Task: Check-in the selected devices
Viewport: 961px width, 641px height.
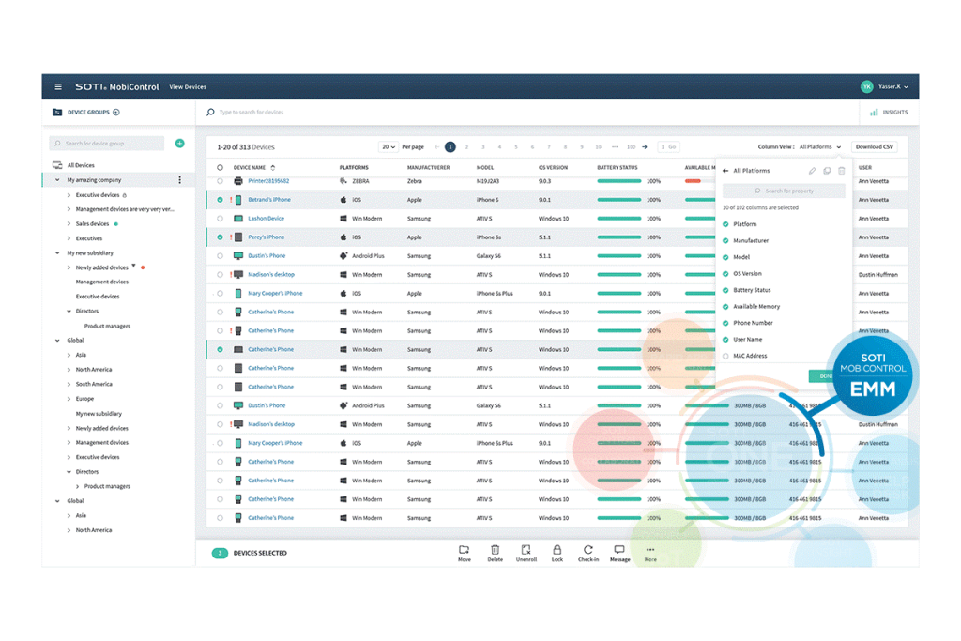Action: click(588, 554)
